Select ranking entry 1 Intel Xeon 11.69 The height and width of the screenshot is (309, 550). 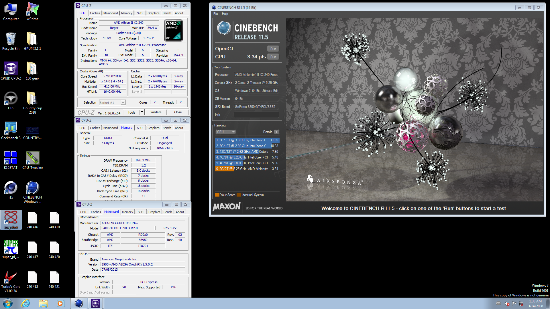[247, 140]
